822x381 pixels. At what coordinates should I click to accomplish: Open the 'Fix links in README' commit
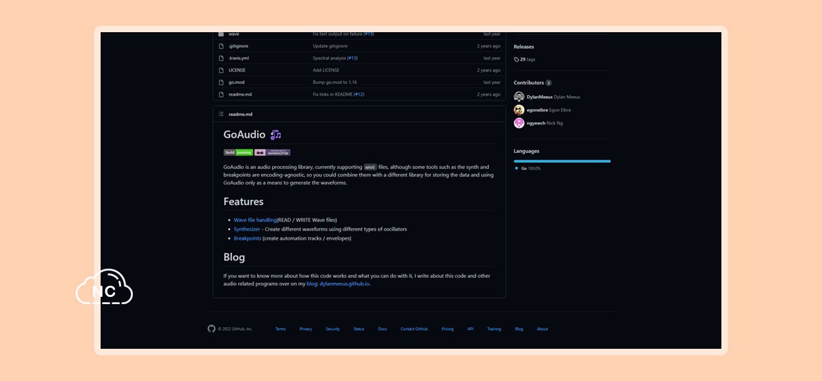tap(332, 95)
